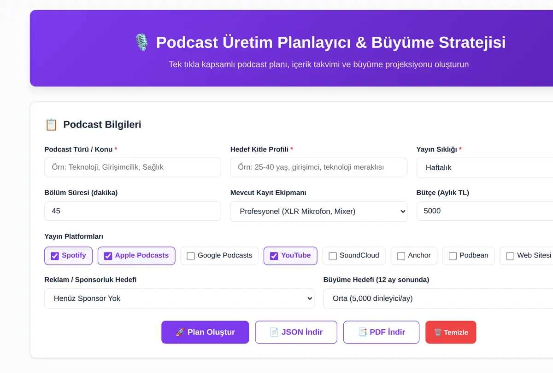Click the Podcast Üretim Planlayıcı title
Viewport: 553px width, 373px height.
coord(330,42)
